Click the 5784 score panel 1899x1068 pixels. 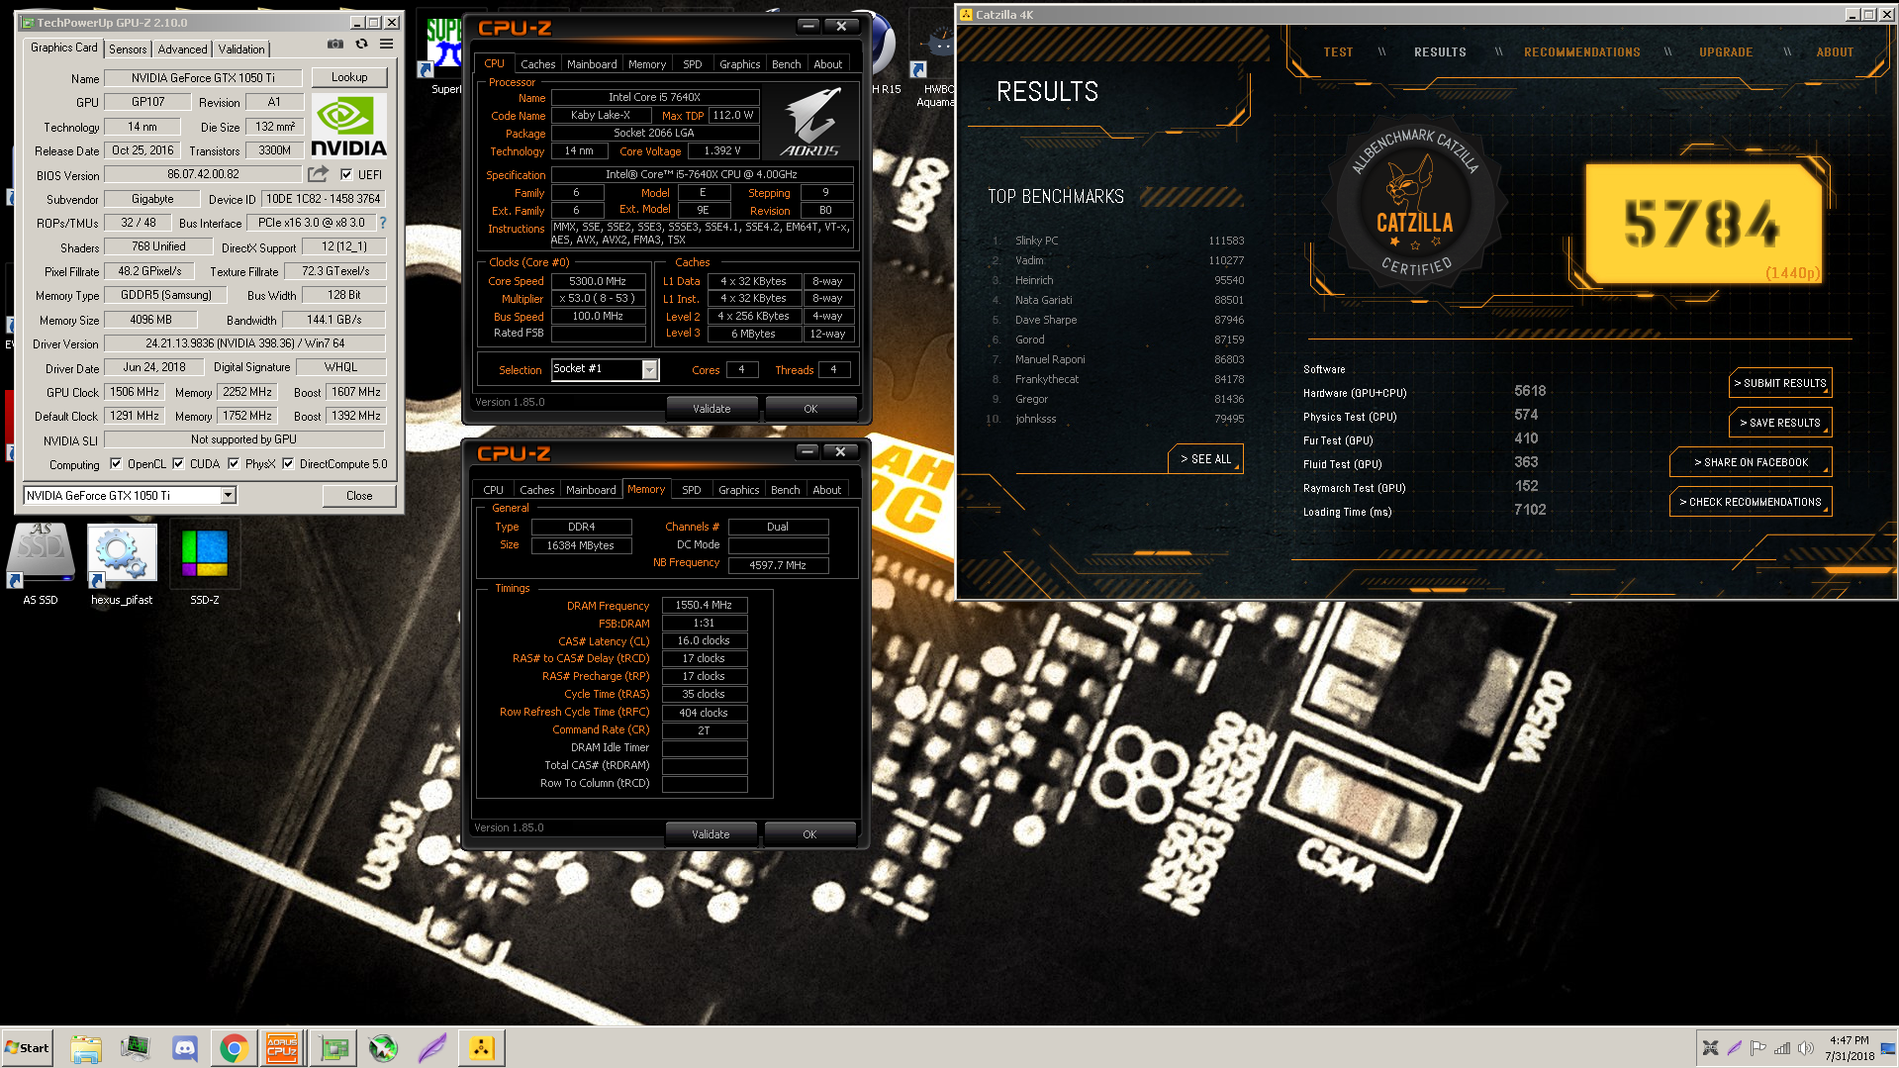click(1703, 224)
